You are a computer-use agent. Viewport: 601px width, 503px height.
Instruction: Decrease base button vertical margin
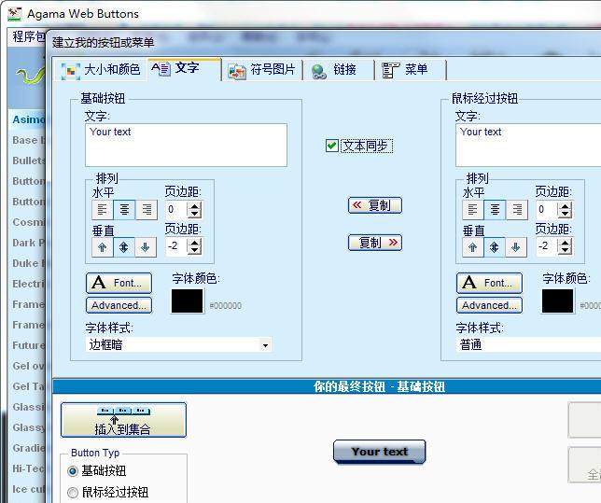(195, 251)
